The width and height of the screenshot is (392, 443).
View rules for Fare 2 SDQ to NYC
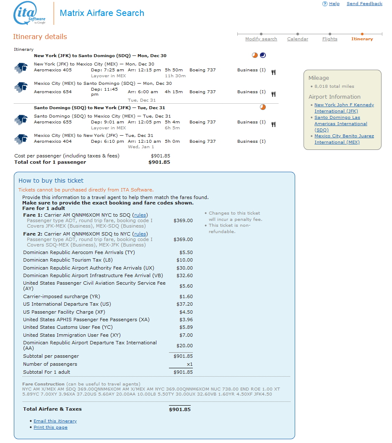(140, 234)
